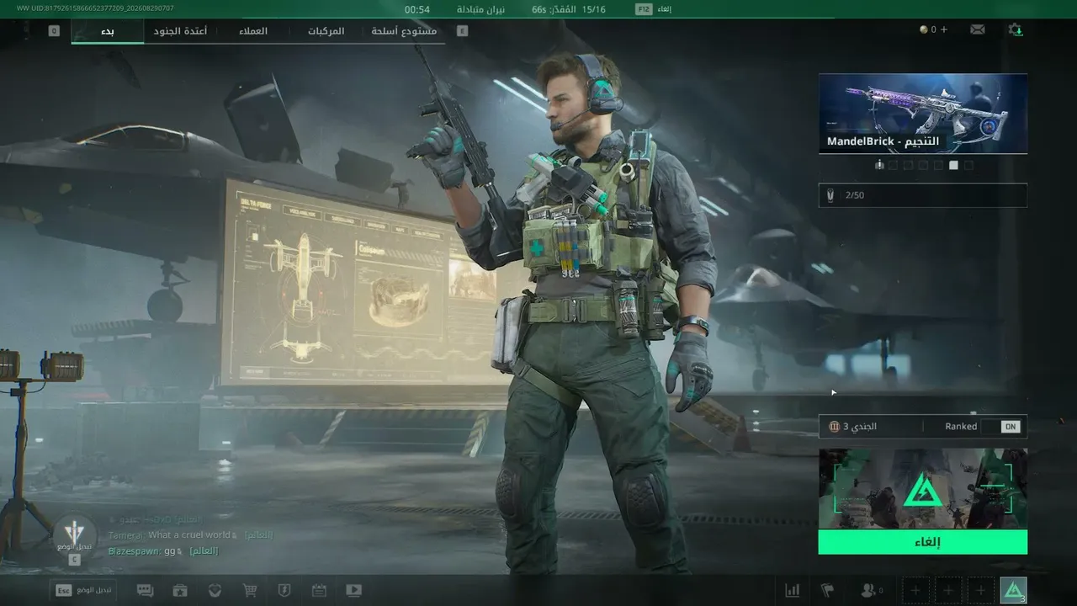The image size is (1077, 606).
Task: Invite via the empty squad slot beside friends counter
Action: 915,590
